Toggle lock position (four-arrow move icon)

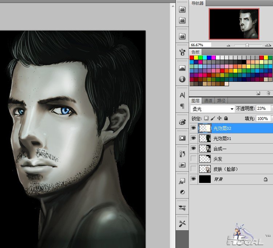(x=219, y=118)
